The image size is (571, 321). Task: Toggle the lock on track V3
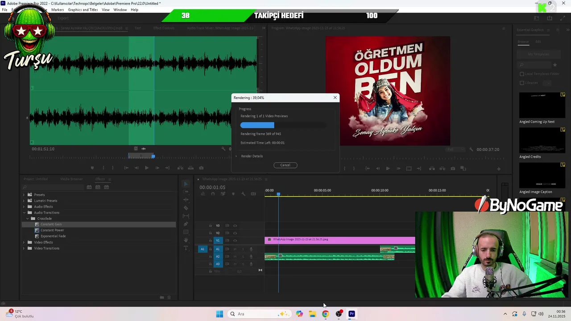click(x=211, y=226)
